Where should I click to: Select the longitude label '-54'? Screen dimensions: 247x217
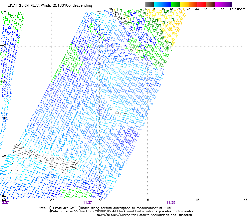[x=99, y=200]
